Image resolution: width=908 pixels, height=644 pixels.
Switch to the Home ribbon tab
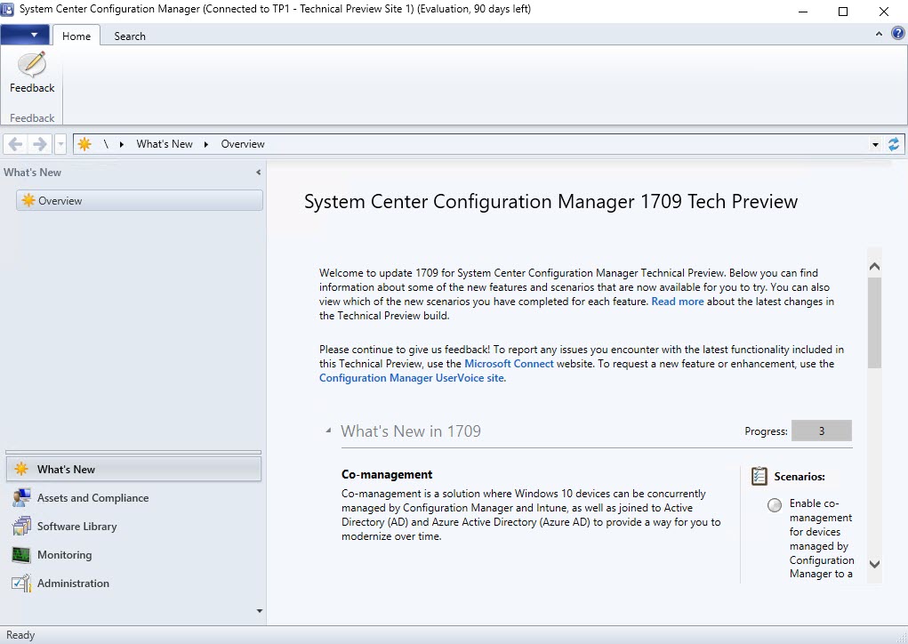pos(76,36)
